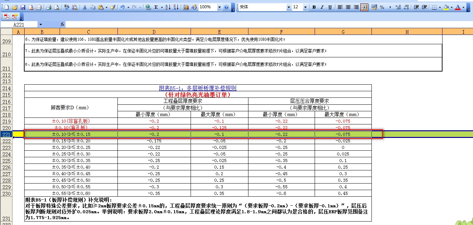Open an existing file via folder icon
Viewport: 473px width, 225px height.
(15, 7)
